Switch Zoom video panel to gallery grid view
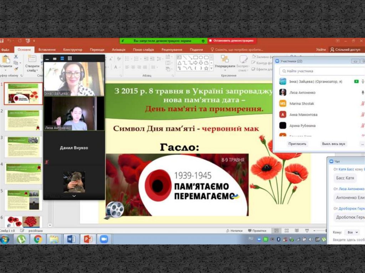365x273 pixels. pos(70,58)
